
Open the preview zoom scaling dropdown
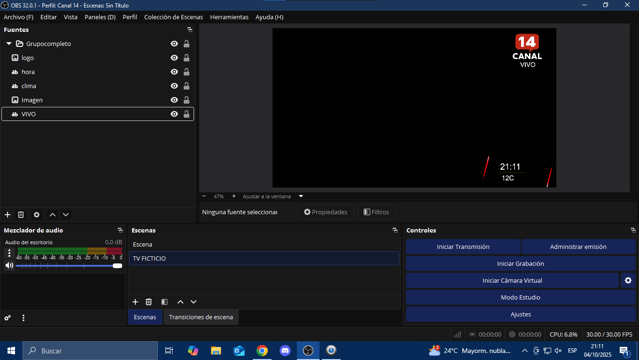click(x=301, y=196)
